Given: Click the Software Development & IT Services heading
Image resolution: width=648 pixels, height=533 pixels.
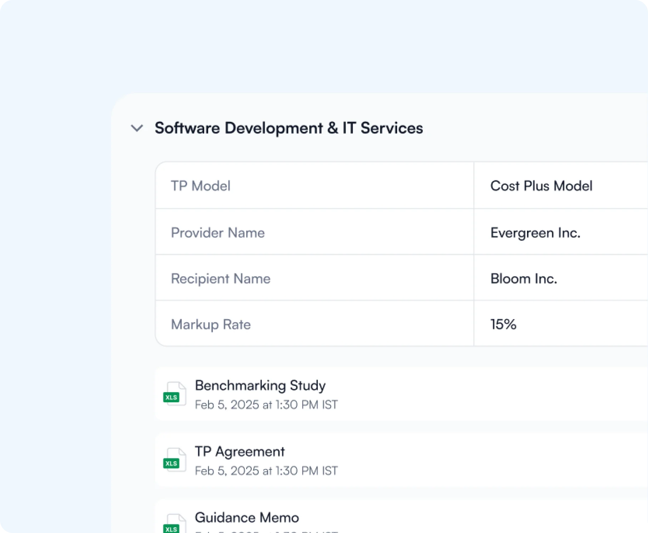Looking at the screenshot, I should tap(289, 128).
